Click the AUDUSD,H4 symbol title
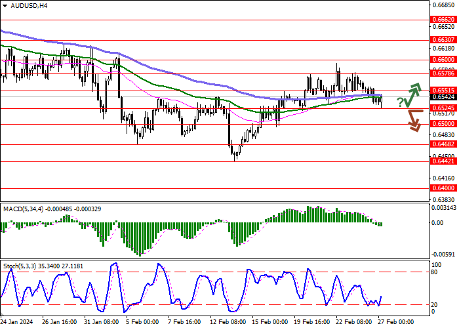This screenshot has width=459, height=328. (29, 5)
